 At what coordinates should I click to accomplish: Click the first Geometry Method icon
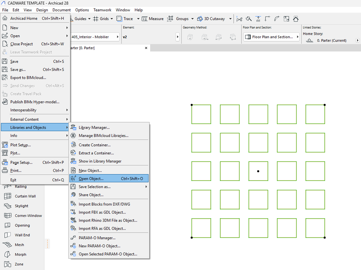point(190,37)
